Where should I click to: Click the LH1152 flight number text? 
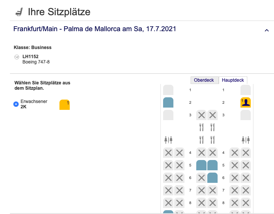pyautogui.click(x=30, y=57)
